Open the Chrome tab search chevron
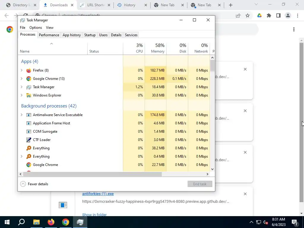Viewport: 304px width, 228px height. pos(256,4)
